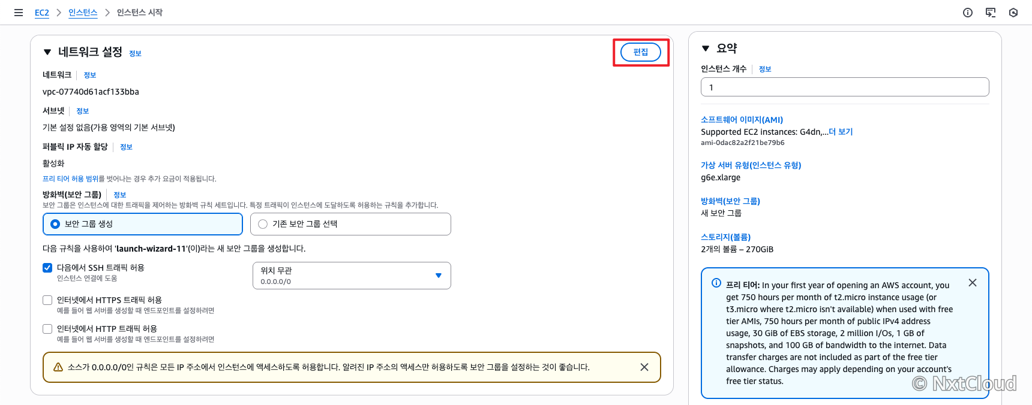Select the 'Choose existing security group' radio option

coord(350,224)
